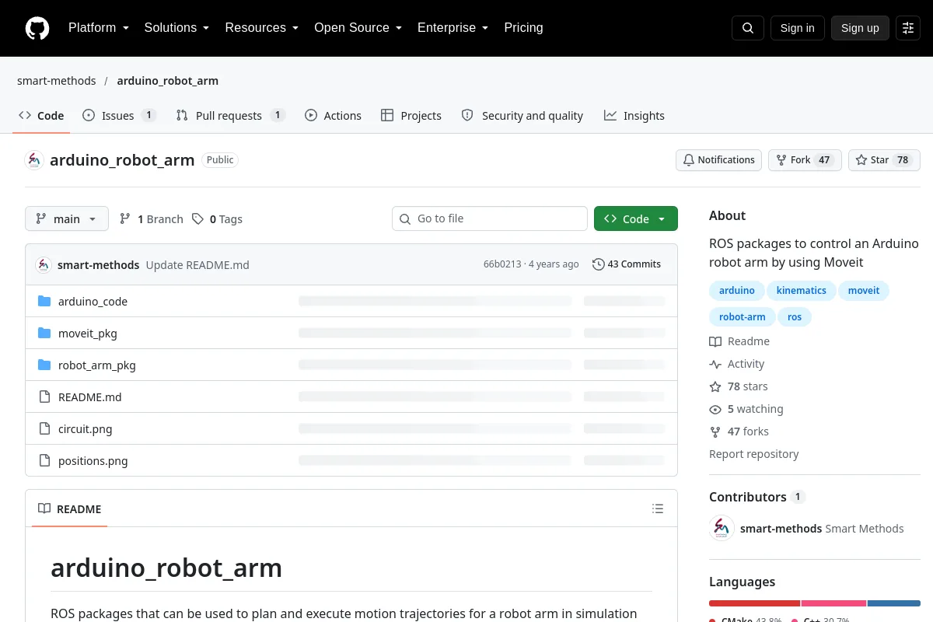The image size is (933, 622).
Task: Open the moveit topic tag
Action: pyautogui.click(x=864, y=291)
